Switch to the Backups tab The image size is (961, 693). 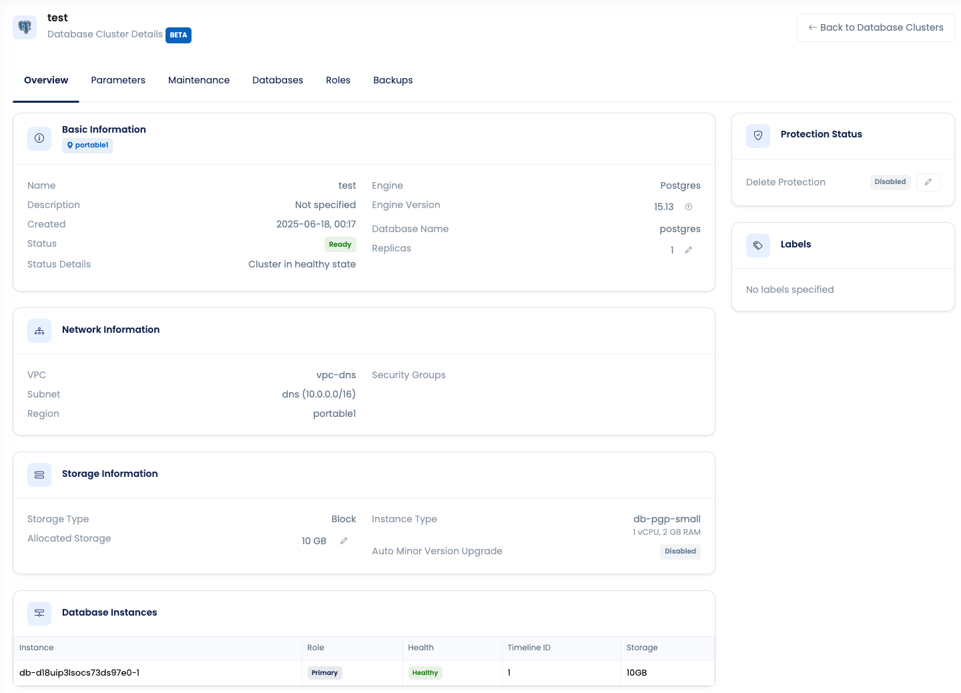(x=393, y=80)
